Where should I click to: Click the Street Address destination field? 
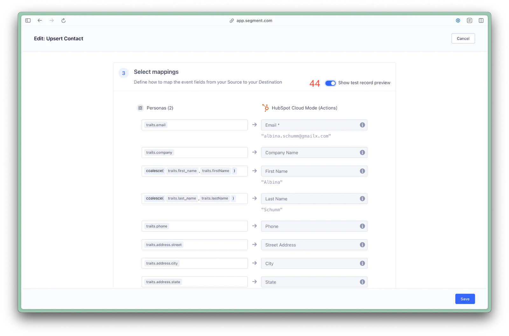pyautogui.click(x=309, y=245)
